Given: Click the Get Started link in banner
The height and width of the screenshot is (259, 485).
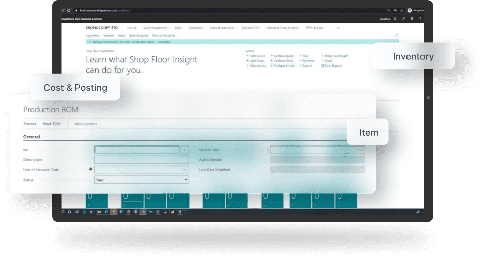Looking at the screenshot, I should 164,42.
